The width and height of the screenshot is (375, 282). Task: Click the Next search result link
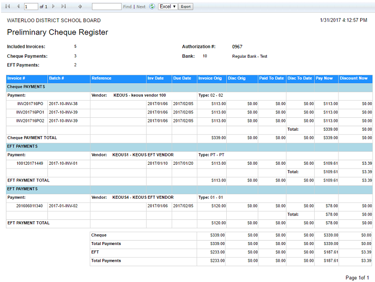141,7
